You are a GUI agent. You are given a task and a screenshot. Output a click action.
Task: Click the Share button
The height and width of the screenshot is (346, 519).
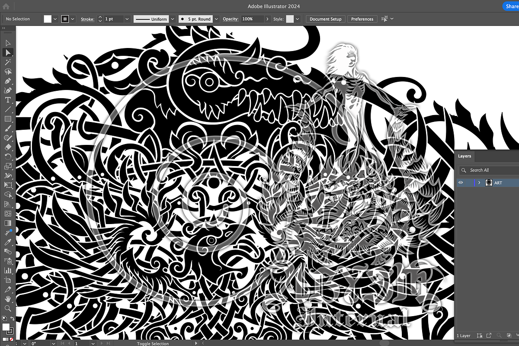pyautogui.click(x=511, y=6)
